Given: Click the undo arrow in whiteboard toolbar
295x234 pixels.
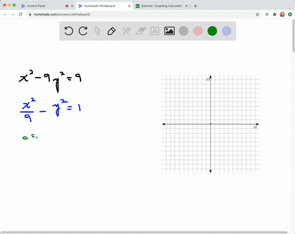Looking at the screenshot, I should (69, 31).
